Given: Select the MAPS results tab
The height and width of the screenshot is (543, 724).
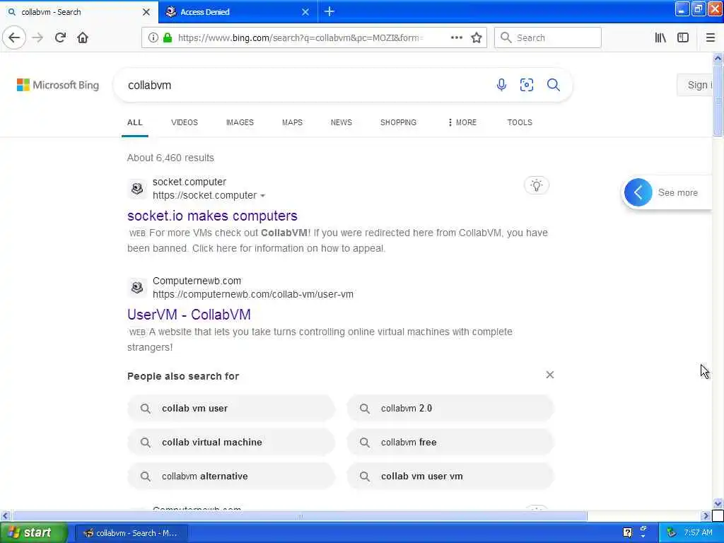Looking at the screenshot, I should (x=292, y=122).
